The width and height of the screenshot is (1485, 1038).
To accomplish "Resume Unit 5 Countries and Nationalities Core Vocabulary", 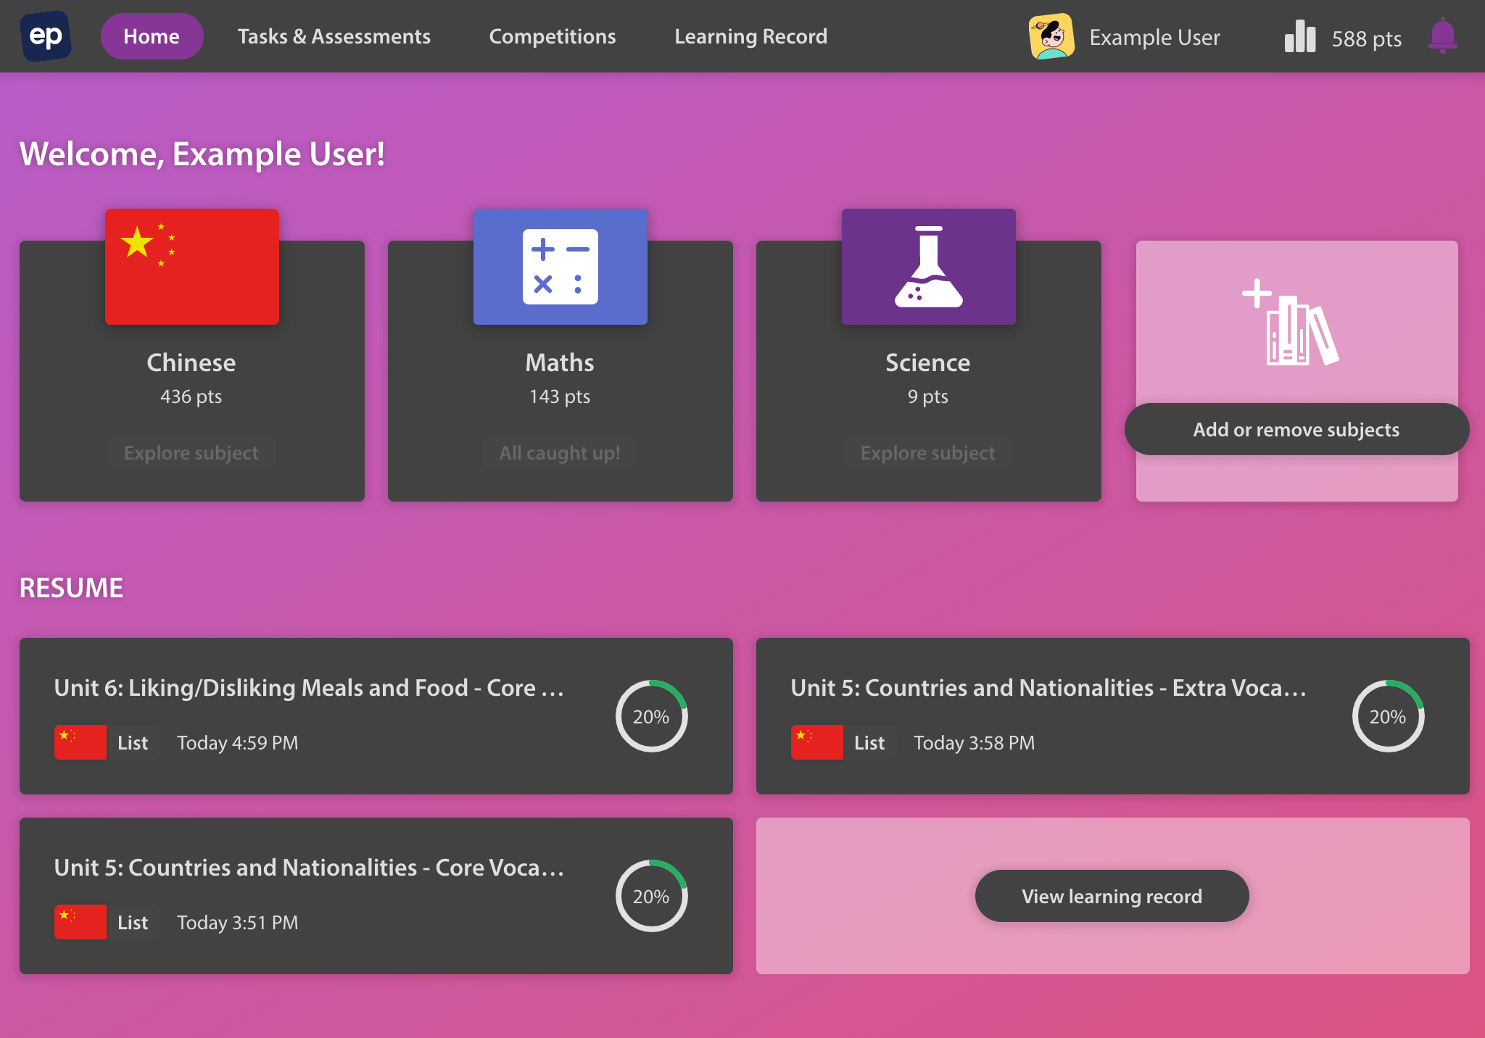I will pos(376,896).
